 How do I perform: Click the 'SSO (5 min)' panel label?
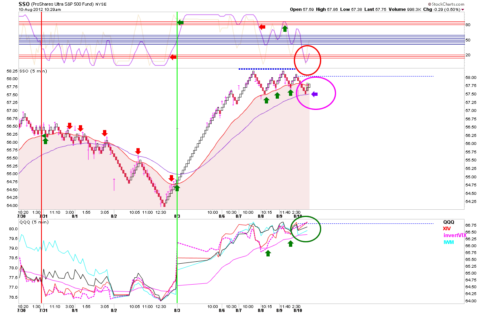(33, 71)
